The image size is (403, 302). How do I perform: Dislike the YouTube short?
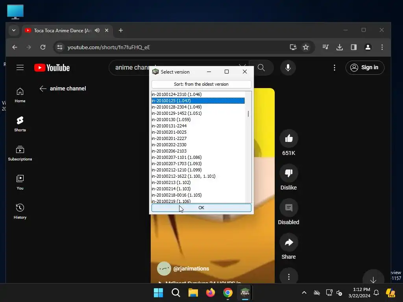(288, 173)
